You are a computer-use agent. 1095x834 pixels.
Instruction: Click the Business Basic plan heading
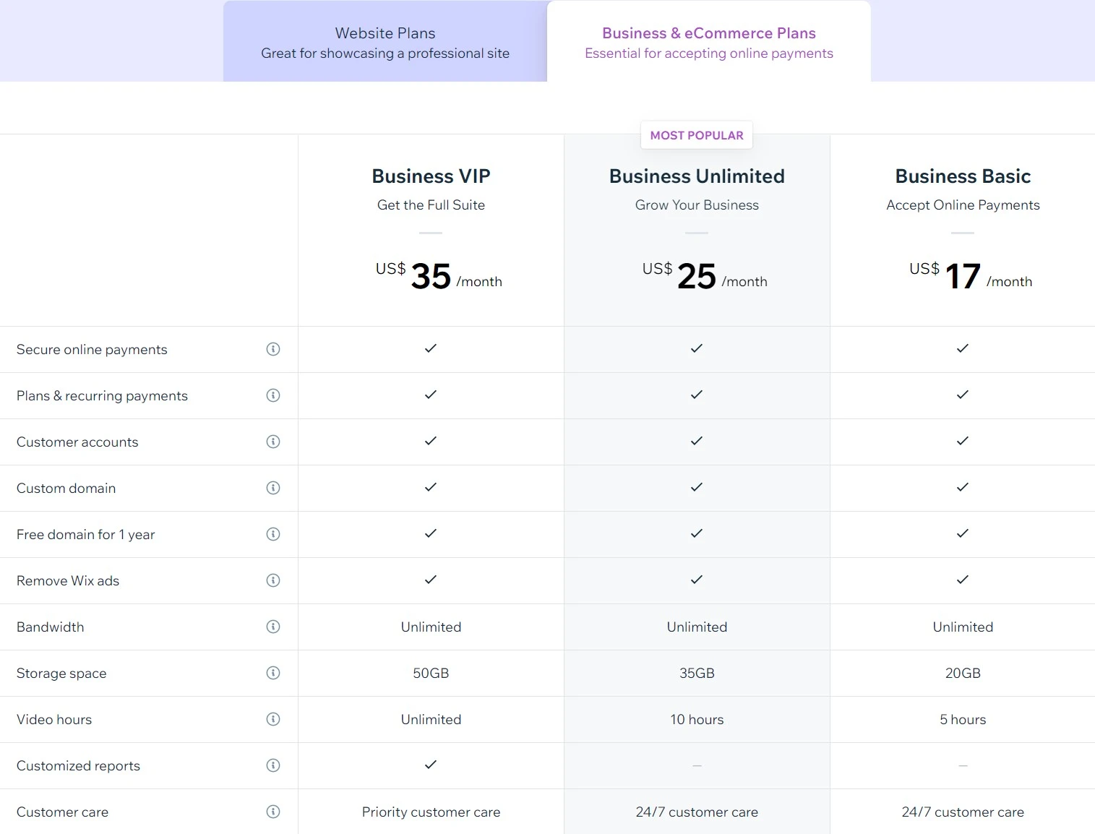coord(963,176)
